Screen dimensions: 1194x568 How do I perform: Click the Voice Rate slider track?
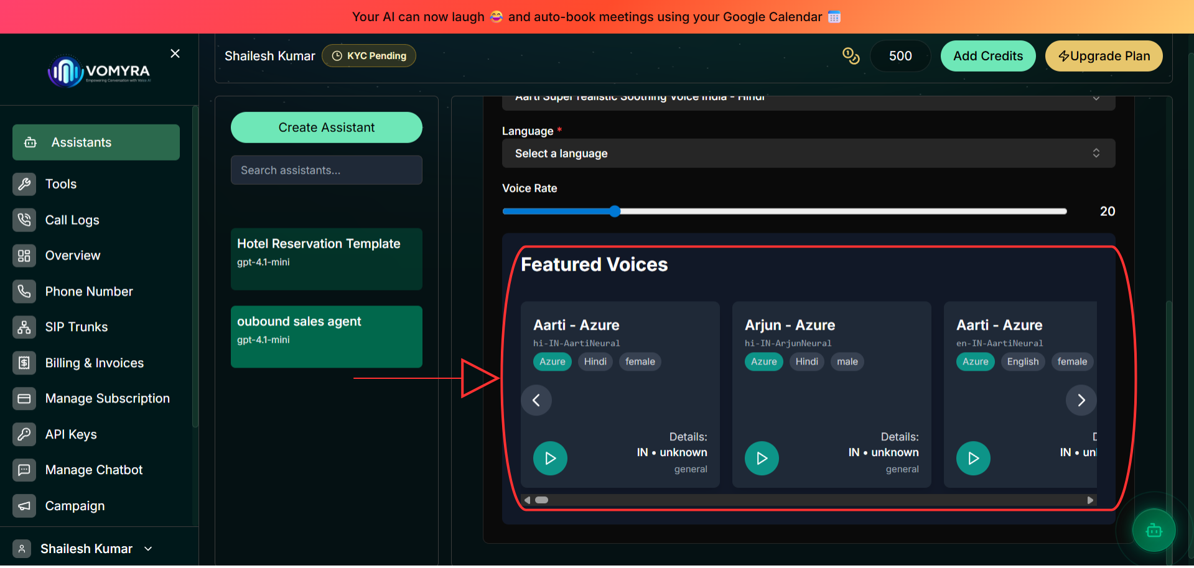click(x=785, y=212)
